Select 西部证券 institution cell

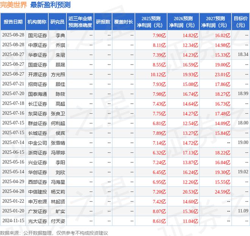(x=37, y=182)
